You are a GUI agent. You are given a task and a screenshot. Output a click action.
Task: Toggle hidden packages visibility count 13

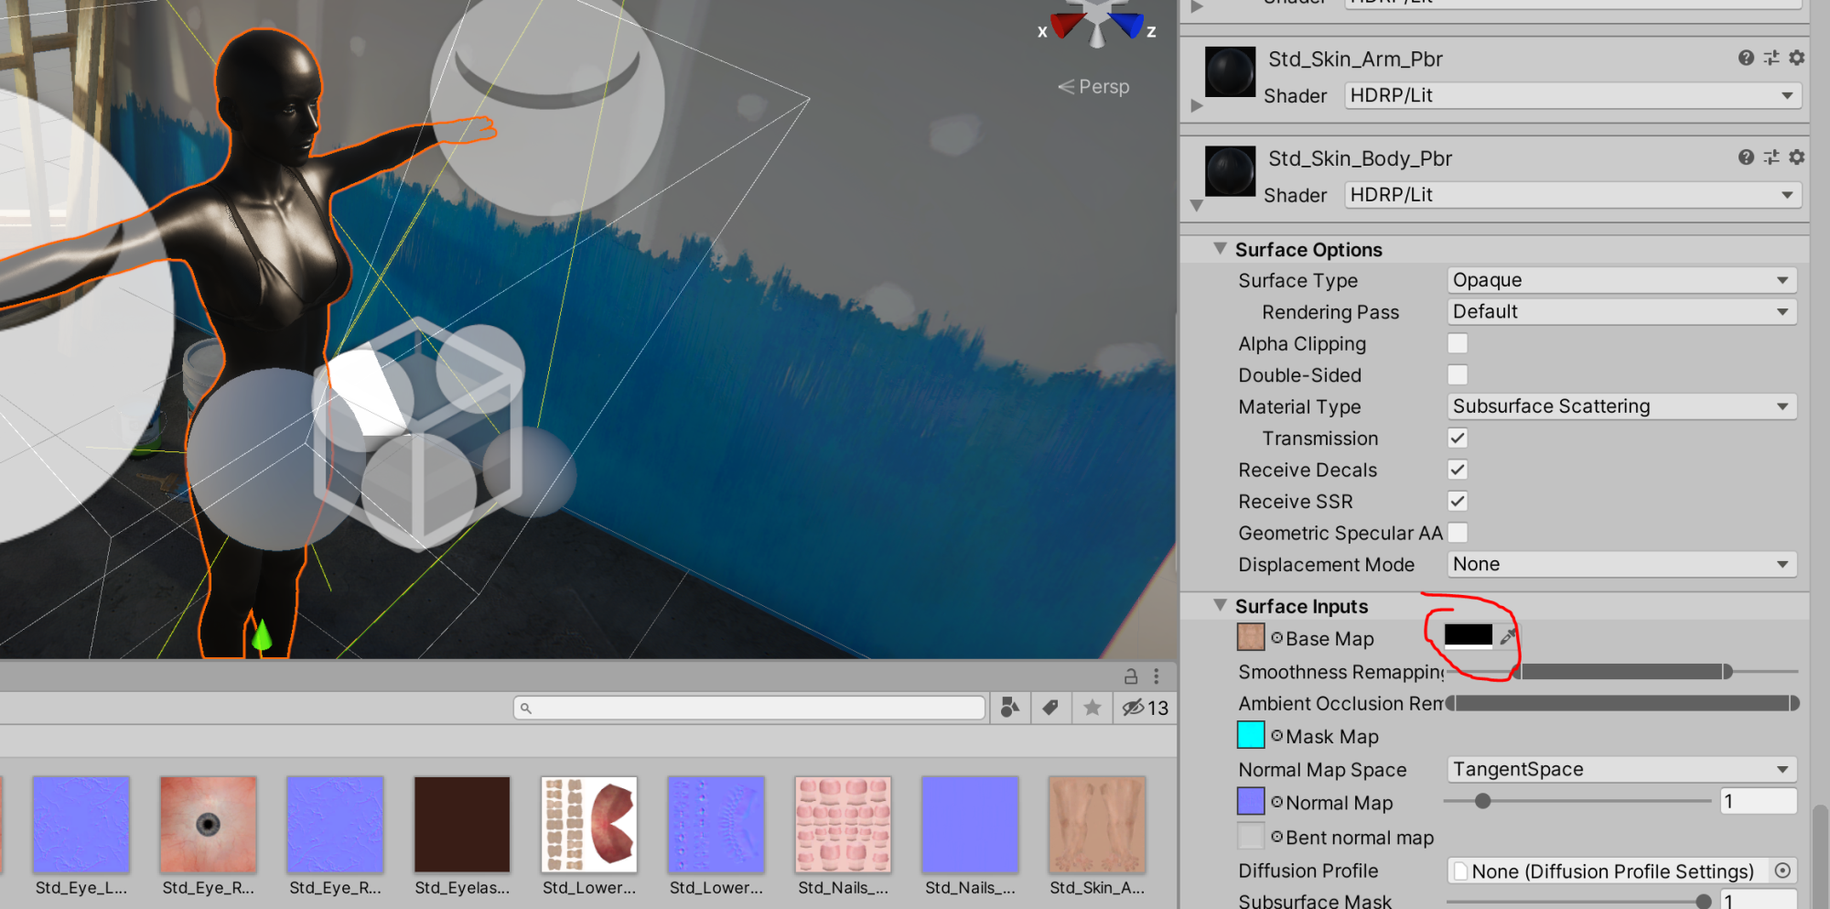coord(1146,708)
